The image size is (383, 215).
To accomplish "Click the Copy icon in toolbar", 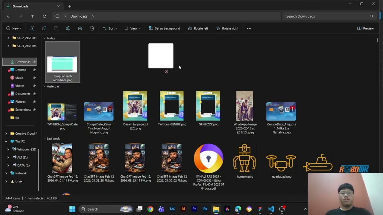I will click(x=44, y=28).
